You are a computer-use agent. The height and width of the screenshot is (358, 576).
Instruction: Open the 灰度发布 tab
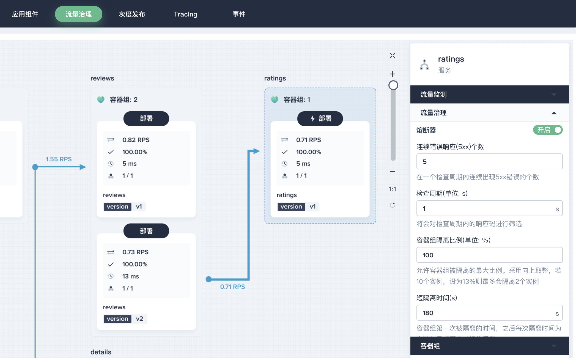[x=132, y=14]
